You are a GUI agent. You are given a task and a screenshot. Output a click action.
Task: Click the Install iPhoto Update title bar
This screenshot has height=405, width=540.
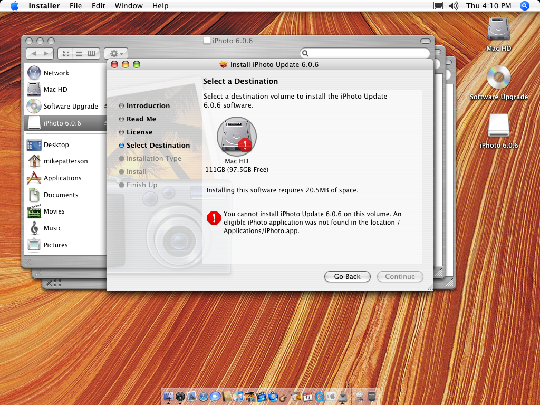click(x=269, y=64)
